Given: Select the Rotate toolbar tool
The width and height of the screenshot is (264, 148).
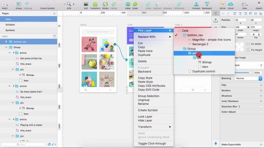Looking at the screenshot, I should pos(106,5).
